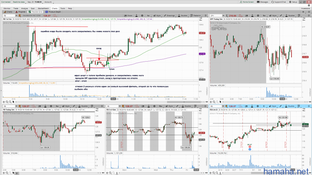Open the 1m timeframe selector on main chart
This screenshot has width=312, height=175.
pyautogui.click(x=149, y=16)
